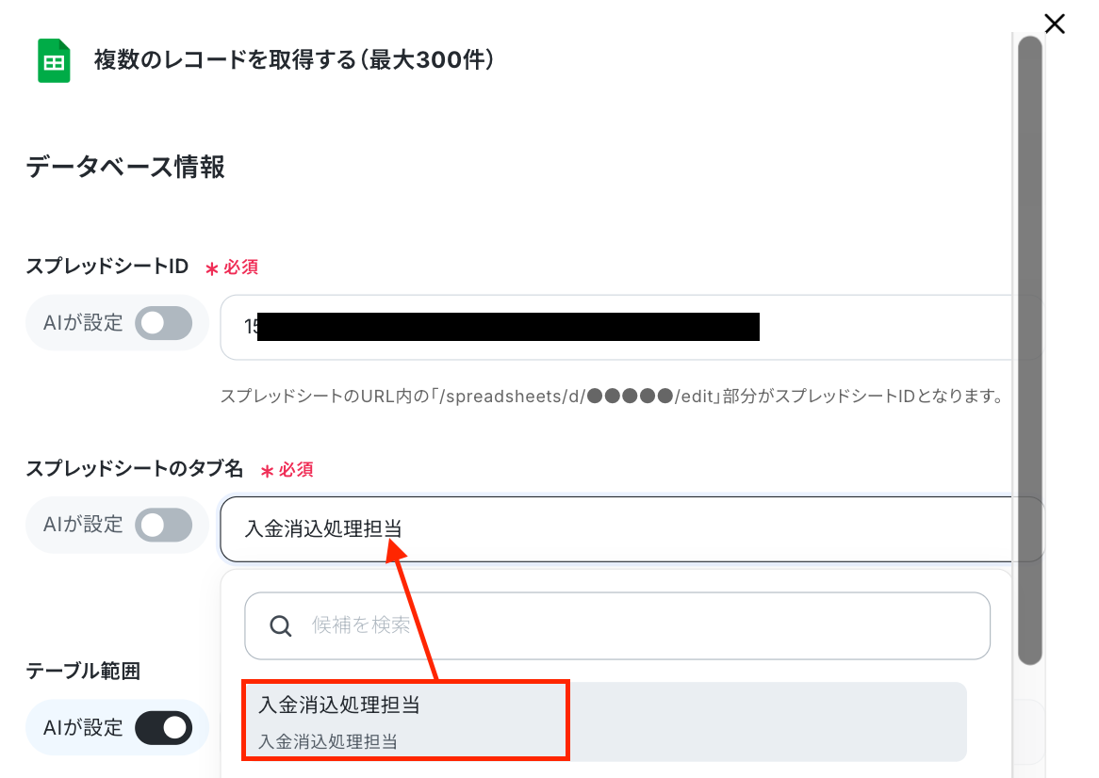The image size is (1099, 778).
Task: Click the spreadsheet URL helper text
Action: pos(612,397)
